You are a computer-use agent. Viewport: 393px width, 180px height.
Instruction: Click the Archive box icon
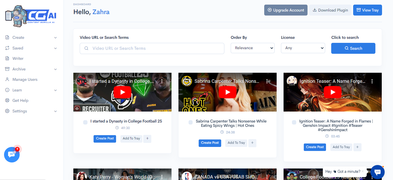pos(7,69)
